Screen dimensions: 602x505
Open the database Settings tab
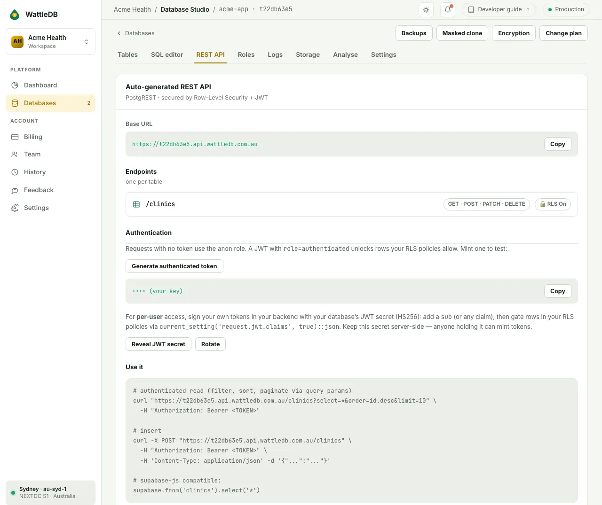tap(383, 54)
